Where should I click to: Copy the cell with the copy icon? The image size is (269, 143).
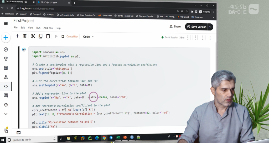click(40, 36)
